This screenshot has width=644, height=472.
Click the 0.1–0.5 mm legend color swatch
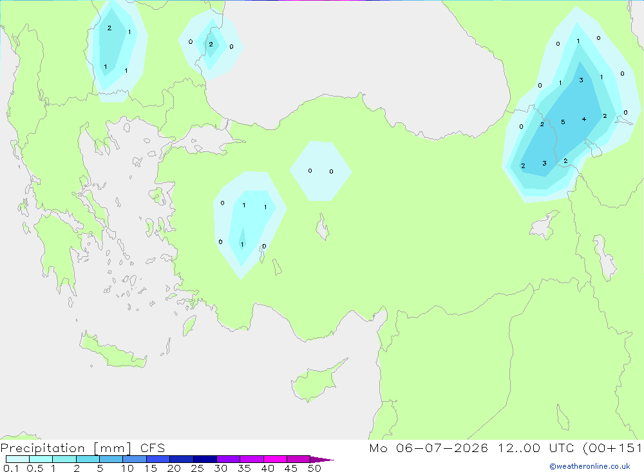[17, 459]
